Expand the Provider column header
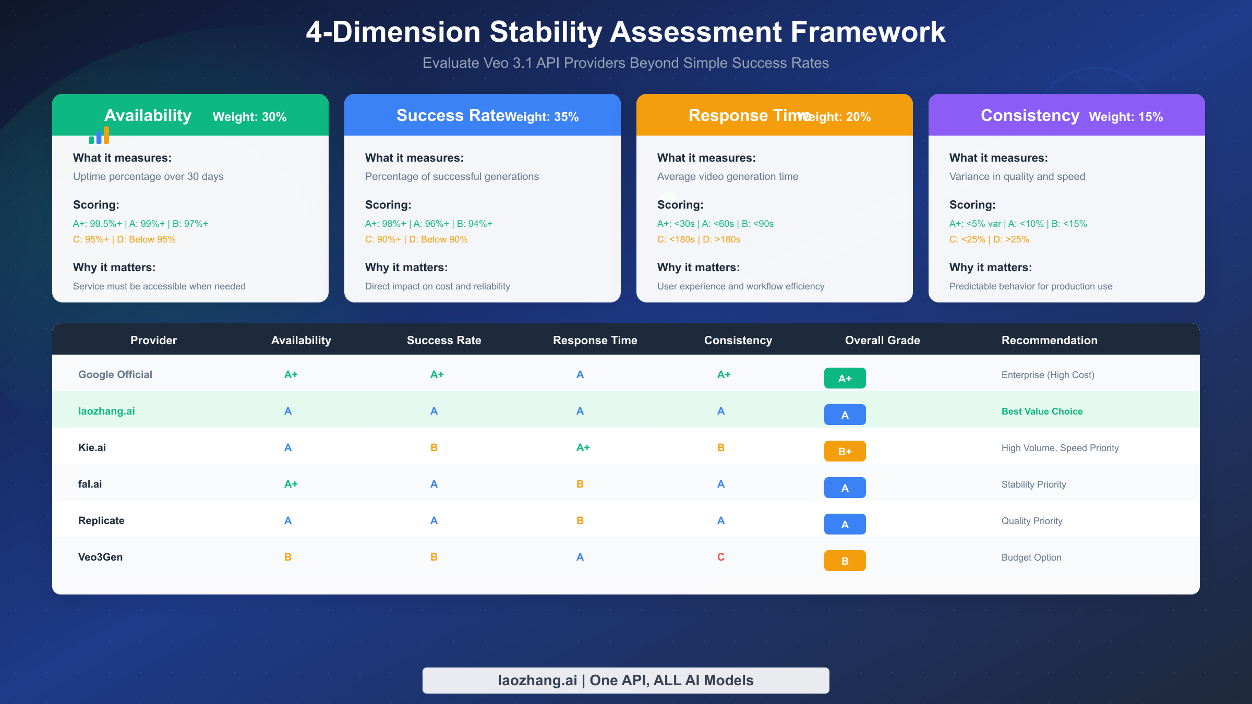 tap(153, 340)
